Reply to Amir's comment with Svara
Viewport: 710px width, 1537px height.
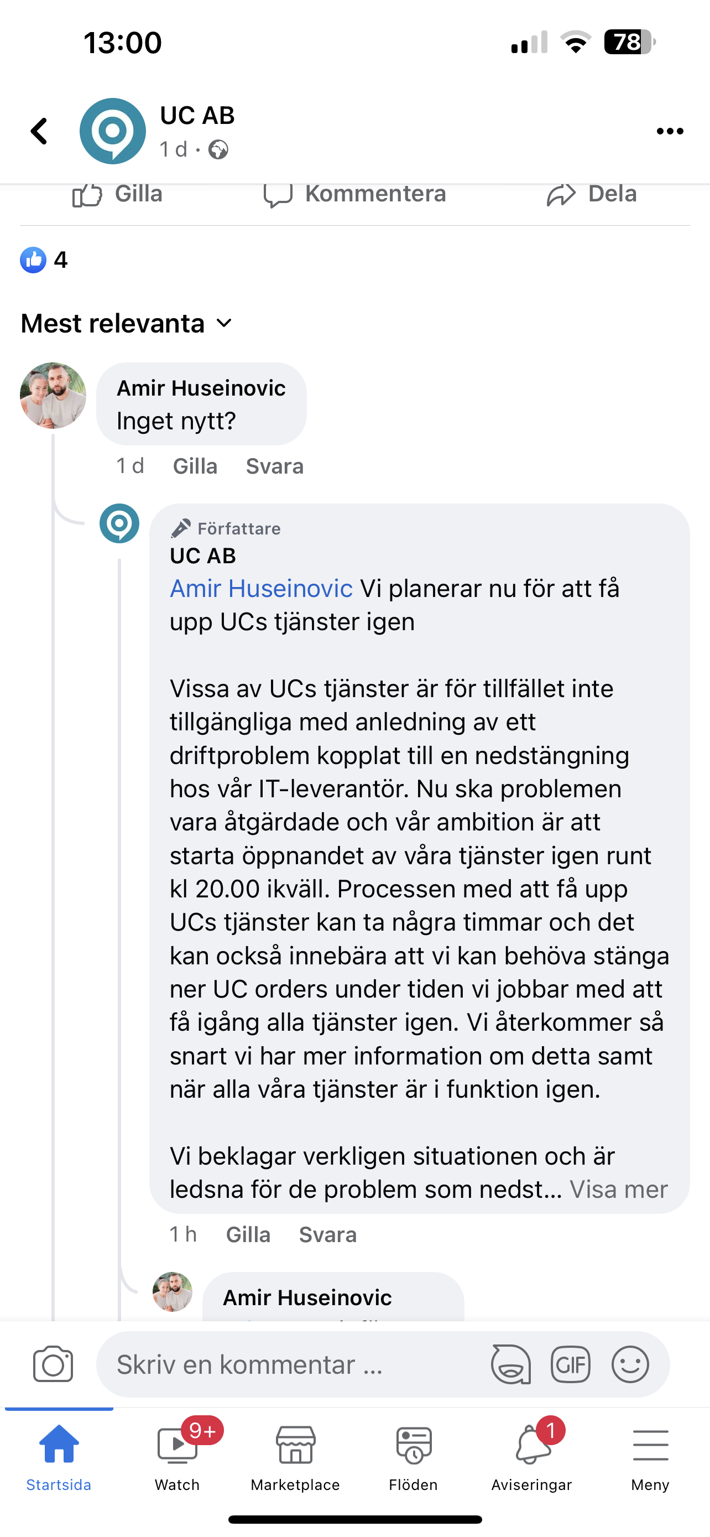tap(275, 466)
